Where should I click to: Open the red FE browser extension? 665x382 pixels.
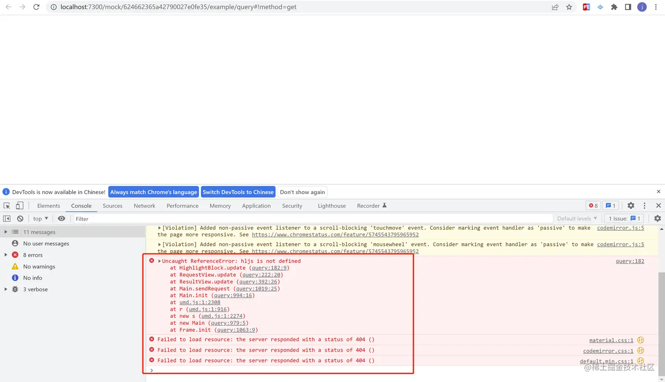tap(586, 7)
